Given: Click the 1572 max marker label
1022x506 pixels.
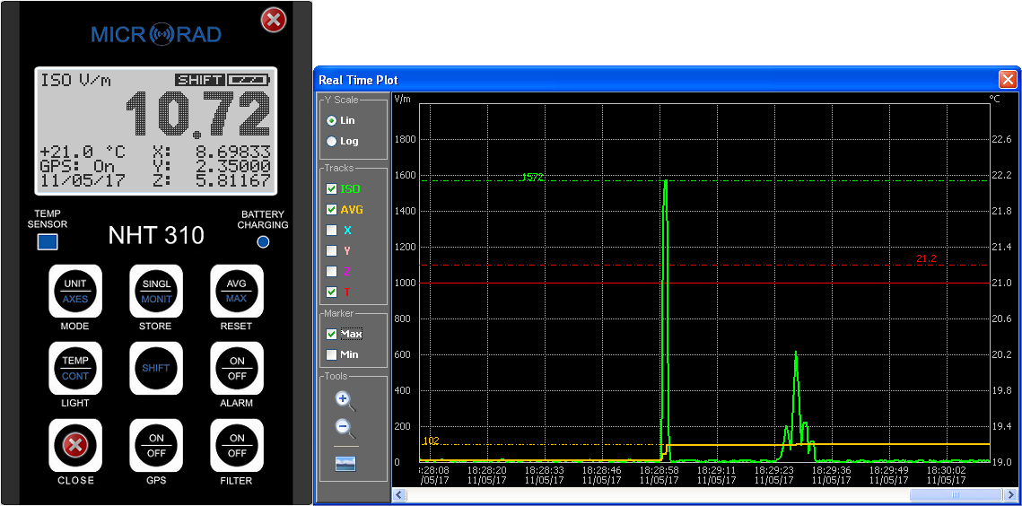Looking at the screenshot, I should 532,177.
